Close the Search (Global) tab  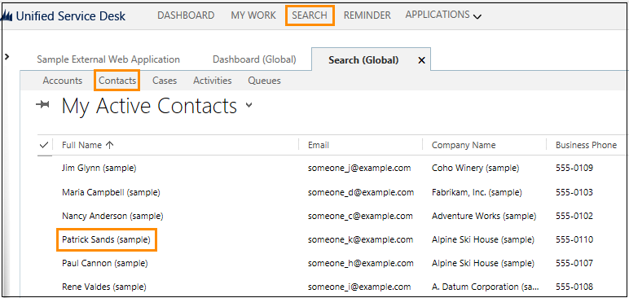pyautogui.click(x=421, y=60)
